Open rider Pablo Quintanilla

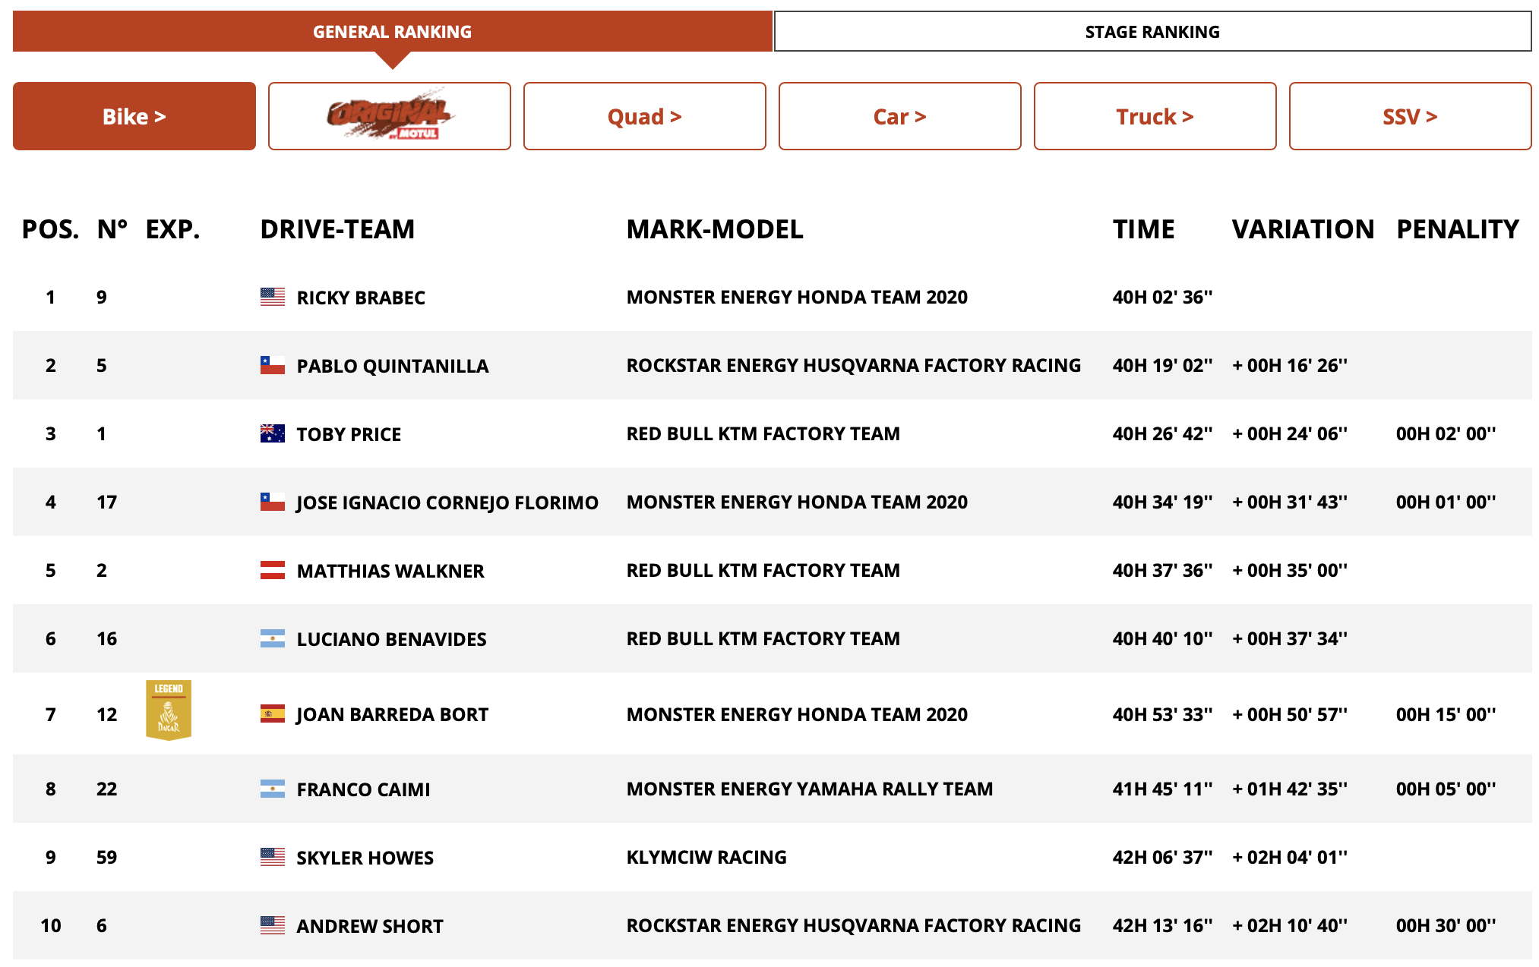[x=393, y=366]
